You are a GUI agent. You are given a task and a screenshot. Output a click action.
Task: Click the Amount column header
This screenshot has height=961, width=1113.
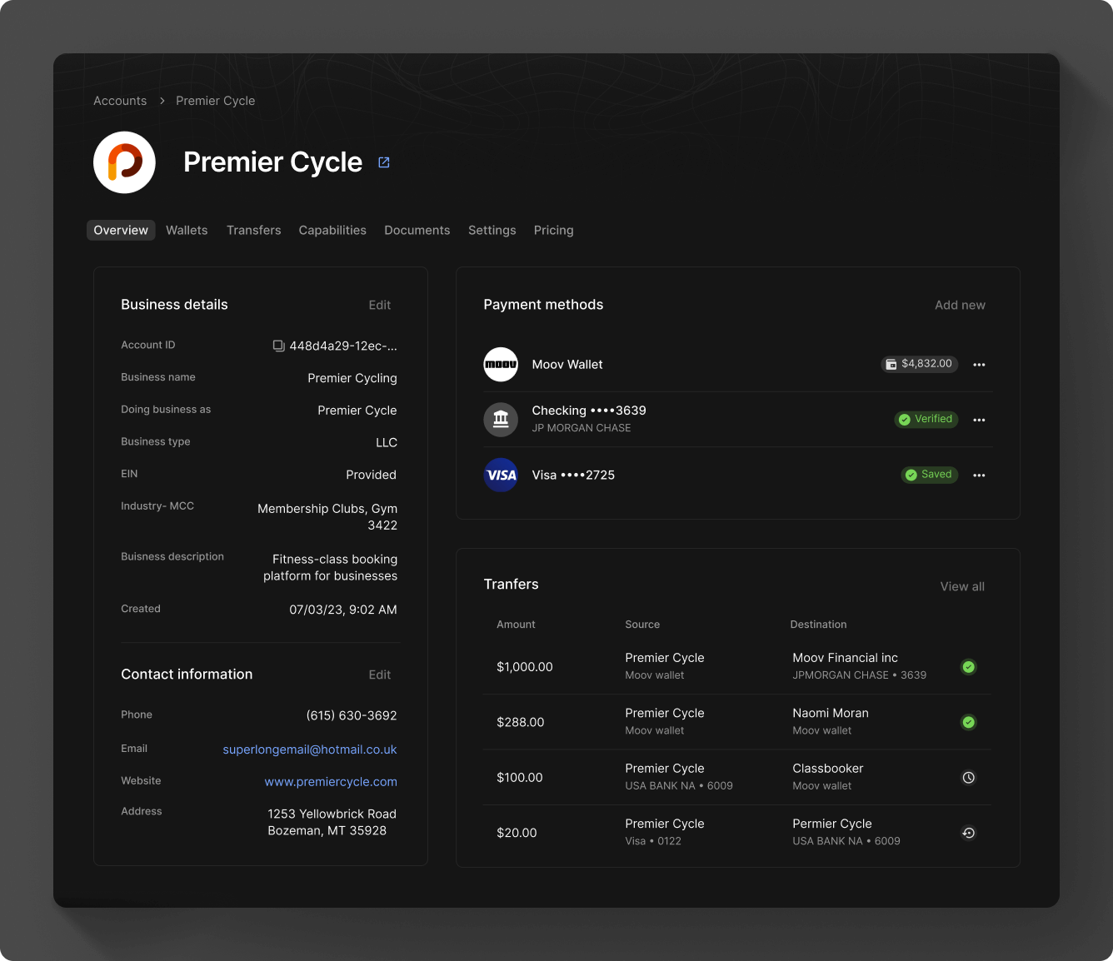(x=516, y=625)
